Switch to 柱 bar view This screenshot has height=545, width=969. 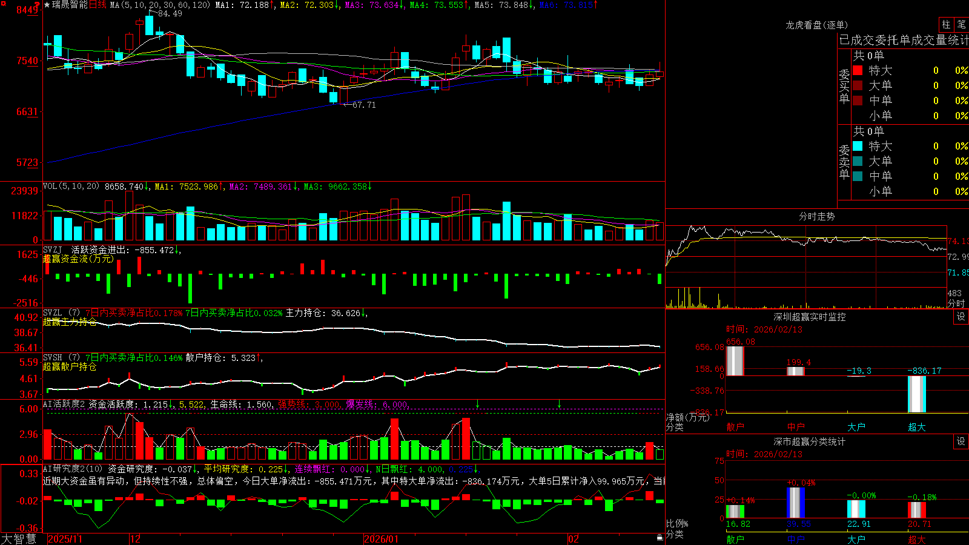click(x=946, y=25)
